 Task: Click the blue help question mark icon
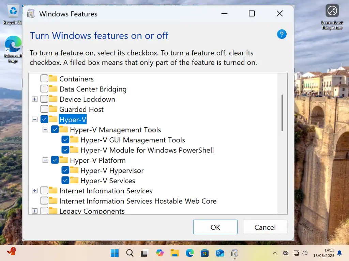(282, 34)
